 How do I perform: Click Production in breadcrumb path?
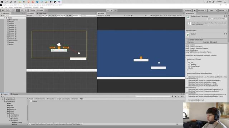(x=51, y=99)
